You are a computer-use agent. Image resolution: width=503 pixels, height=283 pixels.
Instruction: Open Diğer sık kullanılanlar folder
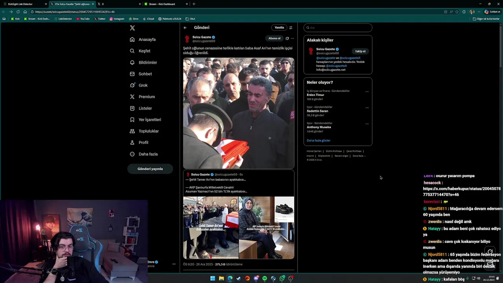(x=486, y=19)
